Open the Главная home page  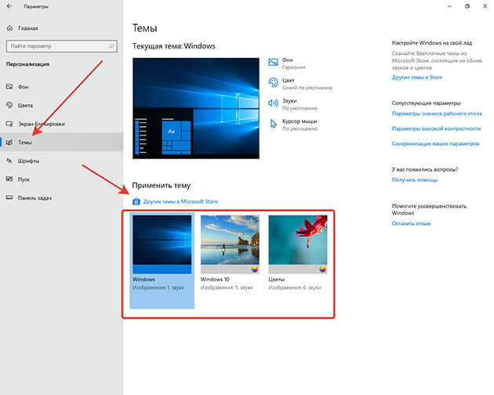tap(22, 28)
